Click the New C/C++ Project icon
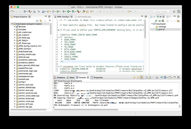Screen dimensions: 191x129 pos(43,11)
